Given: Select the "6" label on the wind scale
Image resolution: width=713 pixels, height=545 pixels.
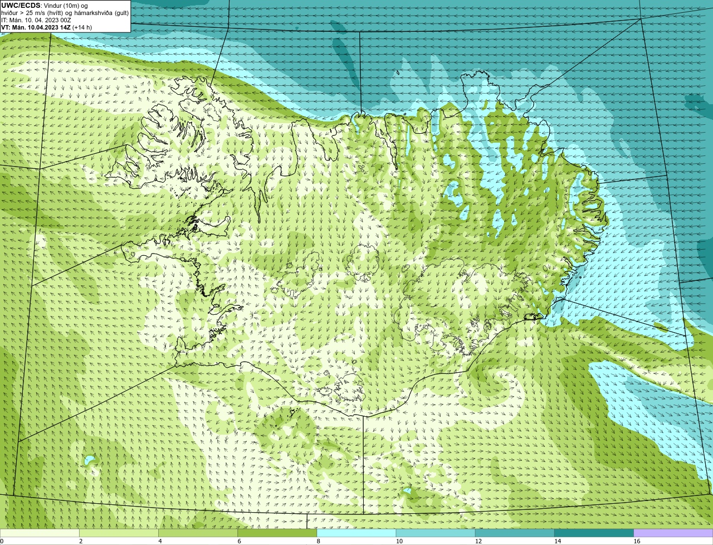Looking at the screenshot, I should click(x=240, y=541).
